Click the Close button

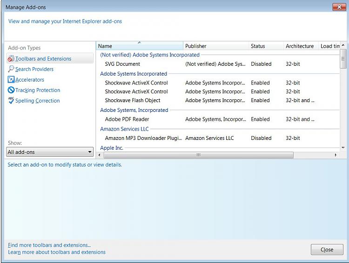[x=327, y=249]
